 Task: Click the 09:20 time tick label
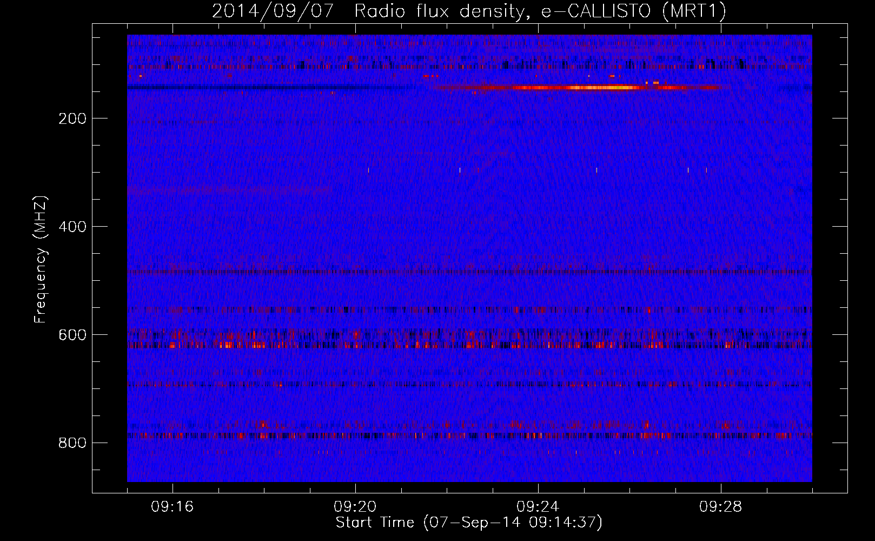[x=355, y=507]
